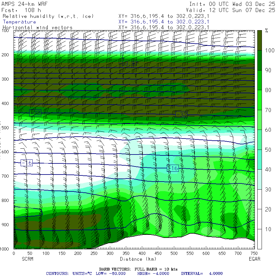Screen dimensions: 277x277
Task: Click the left -16 temperature contour label
Action: pyautogui.click(x=27, y=163)
